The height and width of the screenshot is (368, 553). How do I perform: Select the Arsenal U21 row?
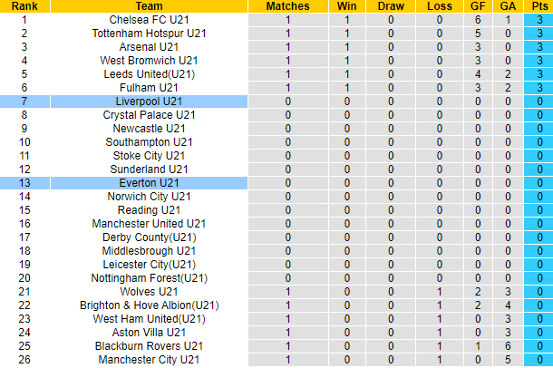tap(149, 46)
